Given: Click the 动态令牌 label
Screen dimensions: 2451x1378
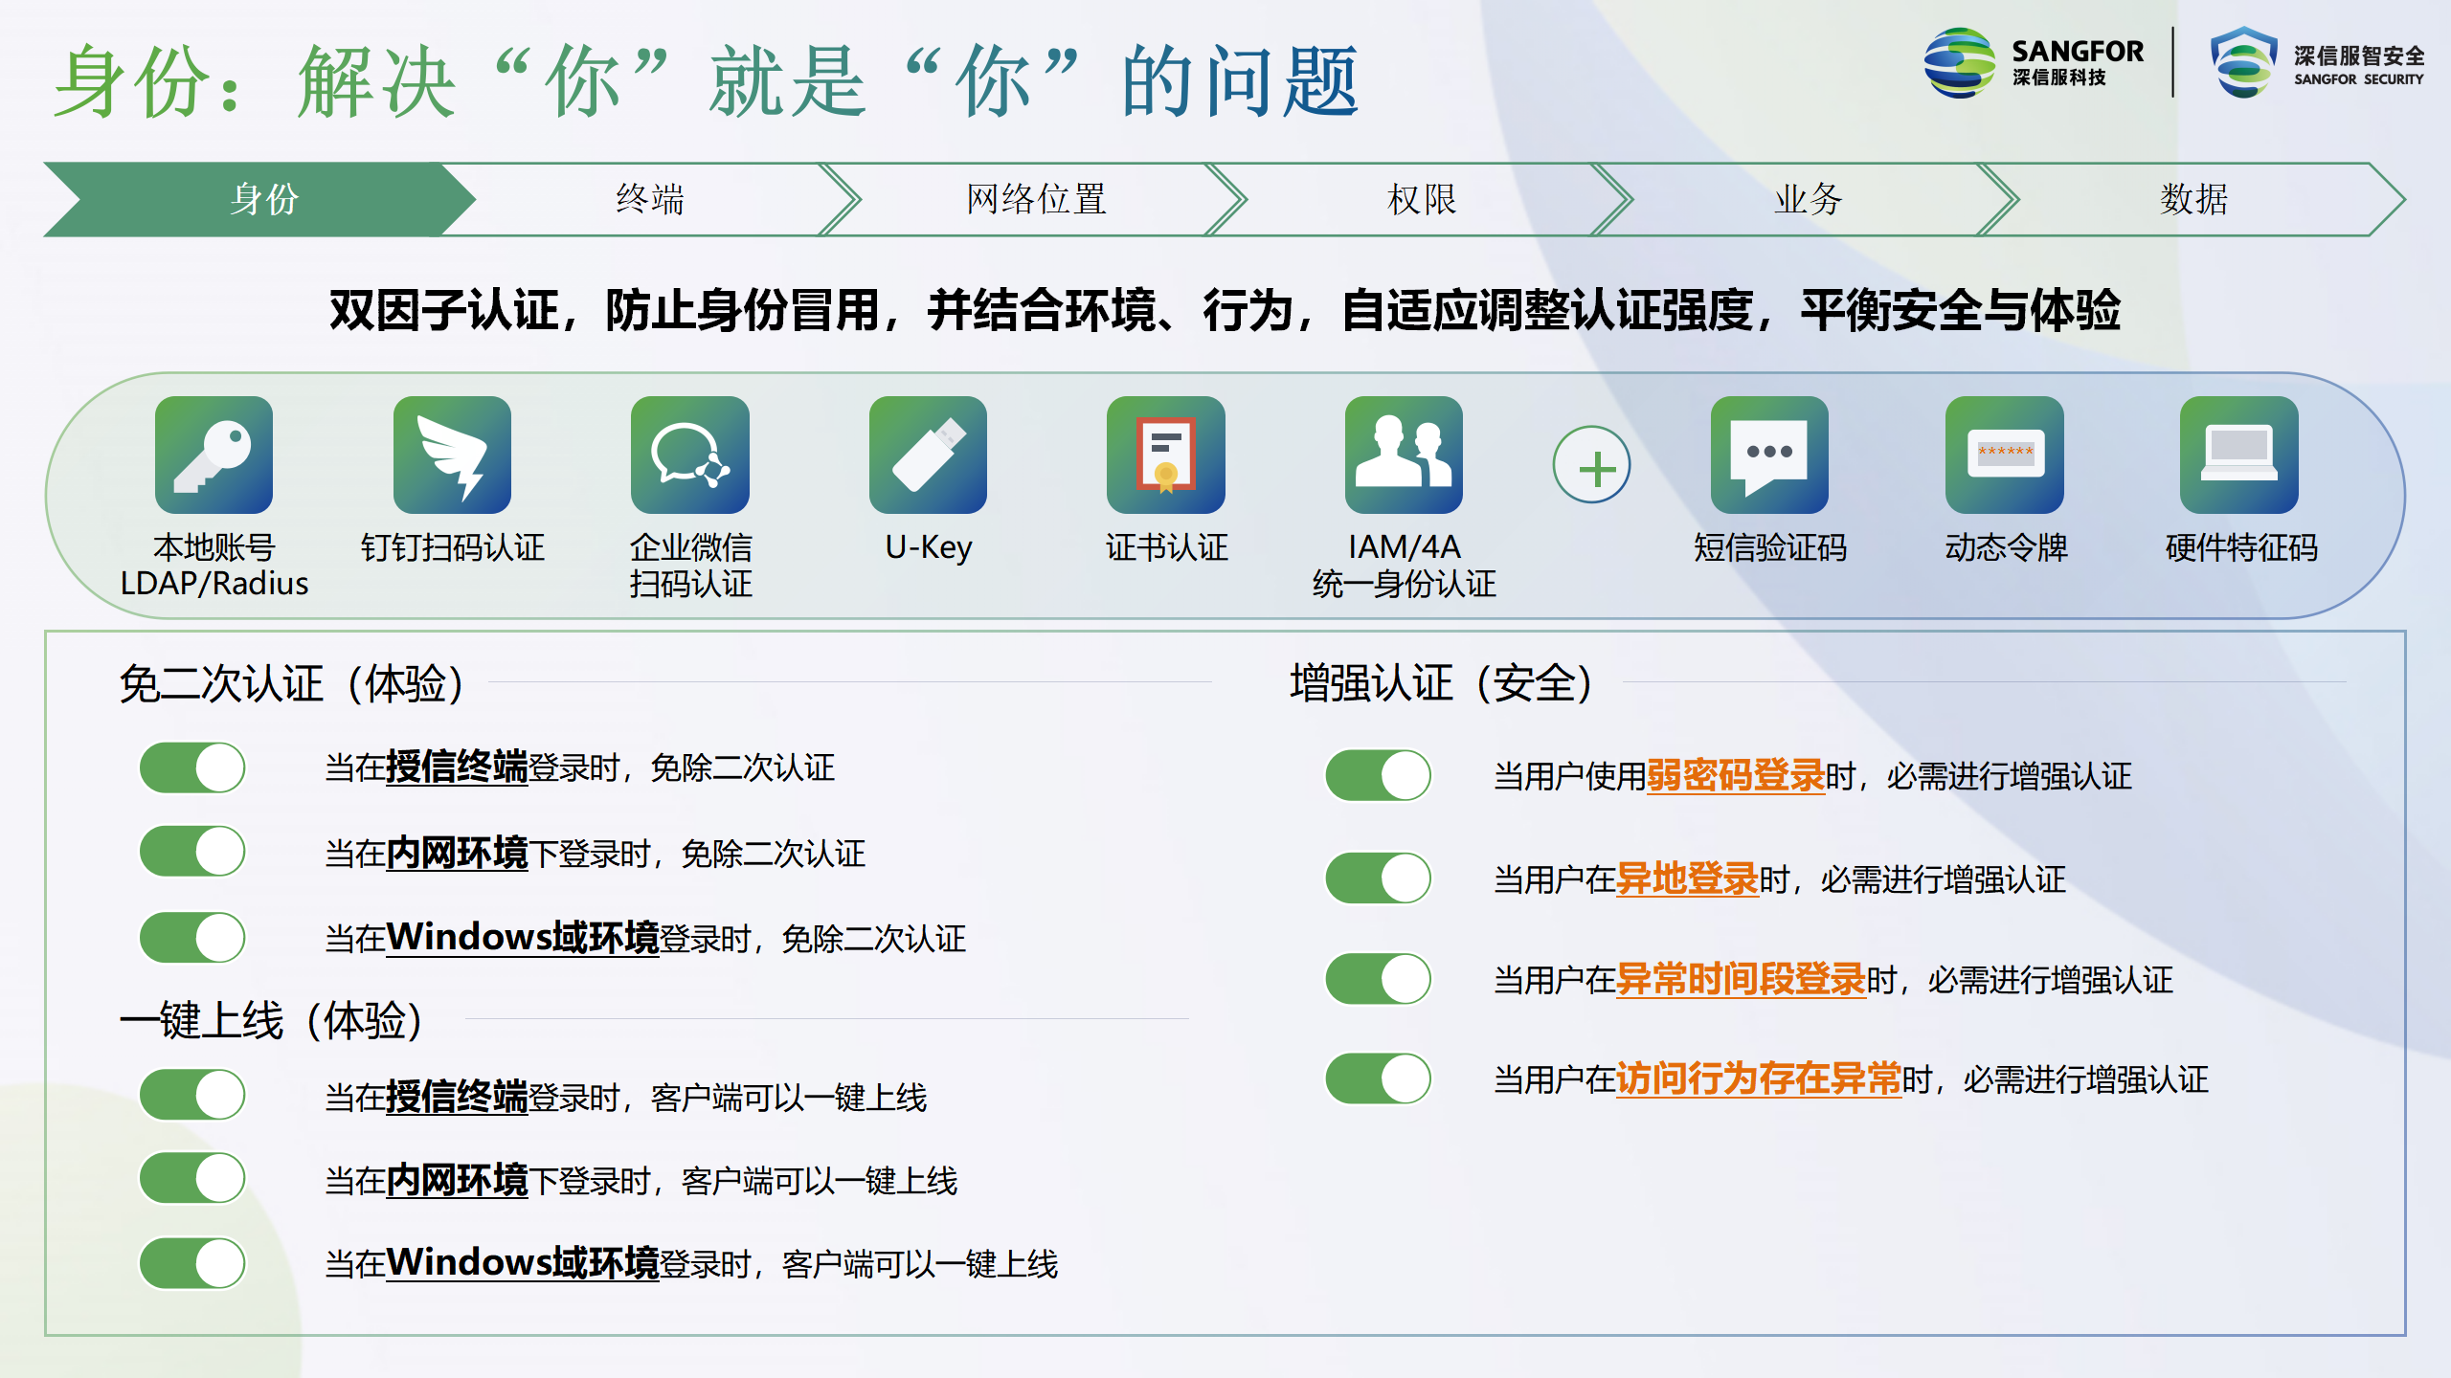Looking at the screenshot, I should point(2006,547).
